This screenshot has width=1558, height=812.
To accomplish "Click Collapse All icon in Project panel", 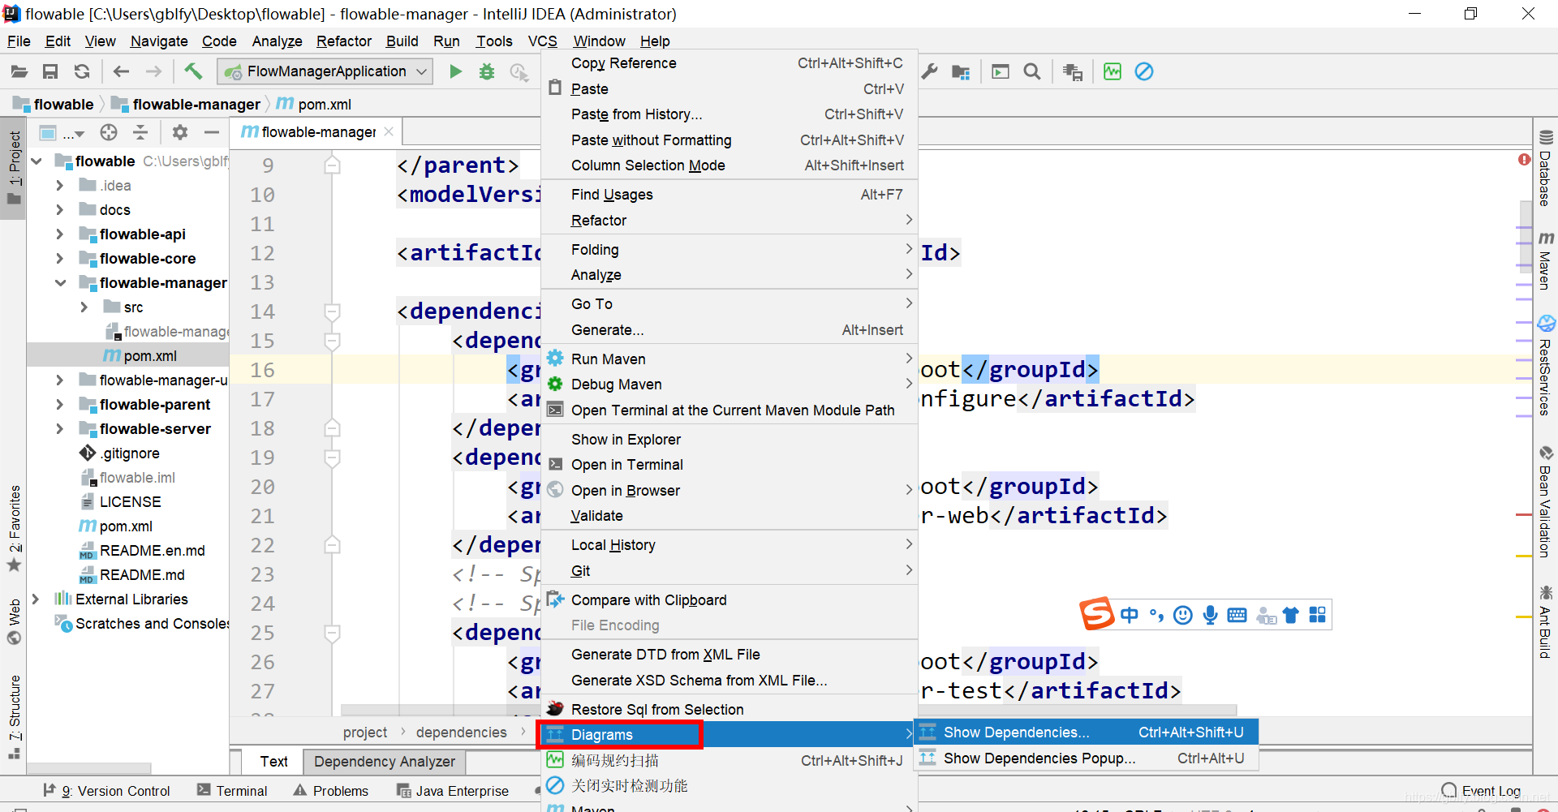I will click(140, 132).
